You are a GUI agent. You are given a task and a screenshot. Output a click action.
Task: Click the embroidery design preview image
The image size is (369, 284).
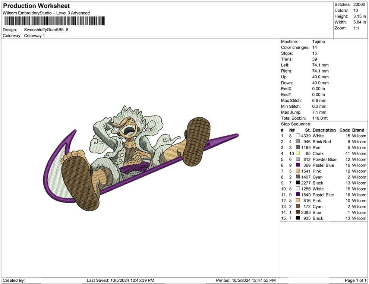tap(141, 158)
